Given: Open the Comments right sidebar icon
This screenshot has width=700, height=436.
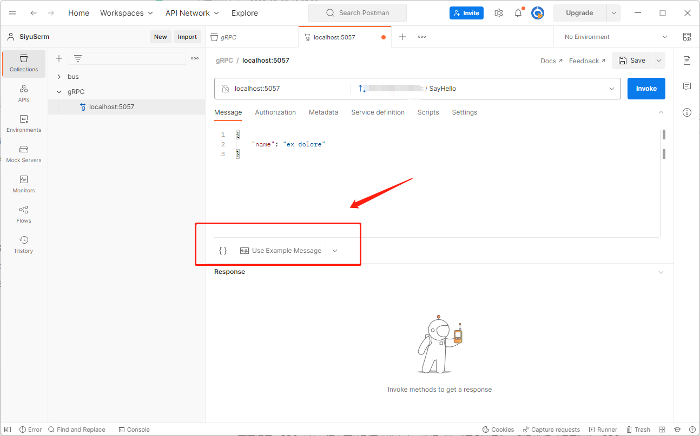Looking at the screenshot, I should [x=687, y=86].
